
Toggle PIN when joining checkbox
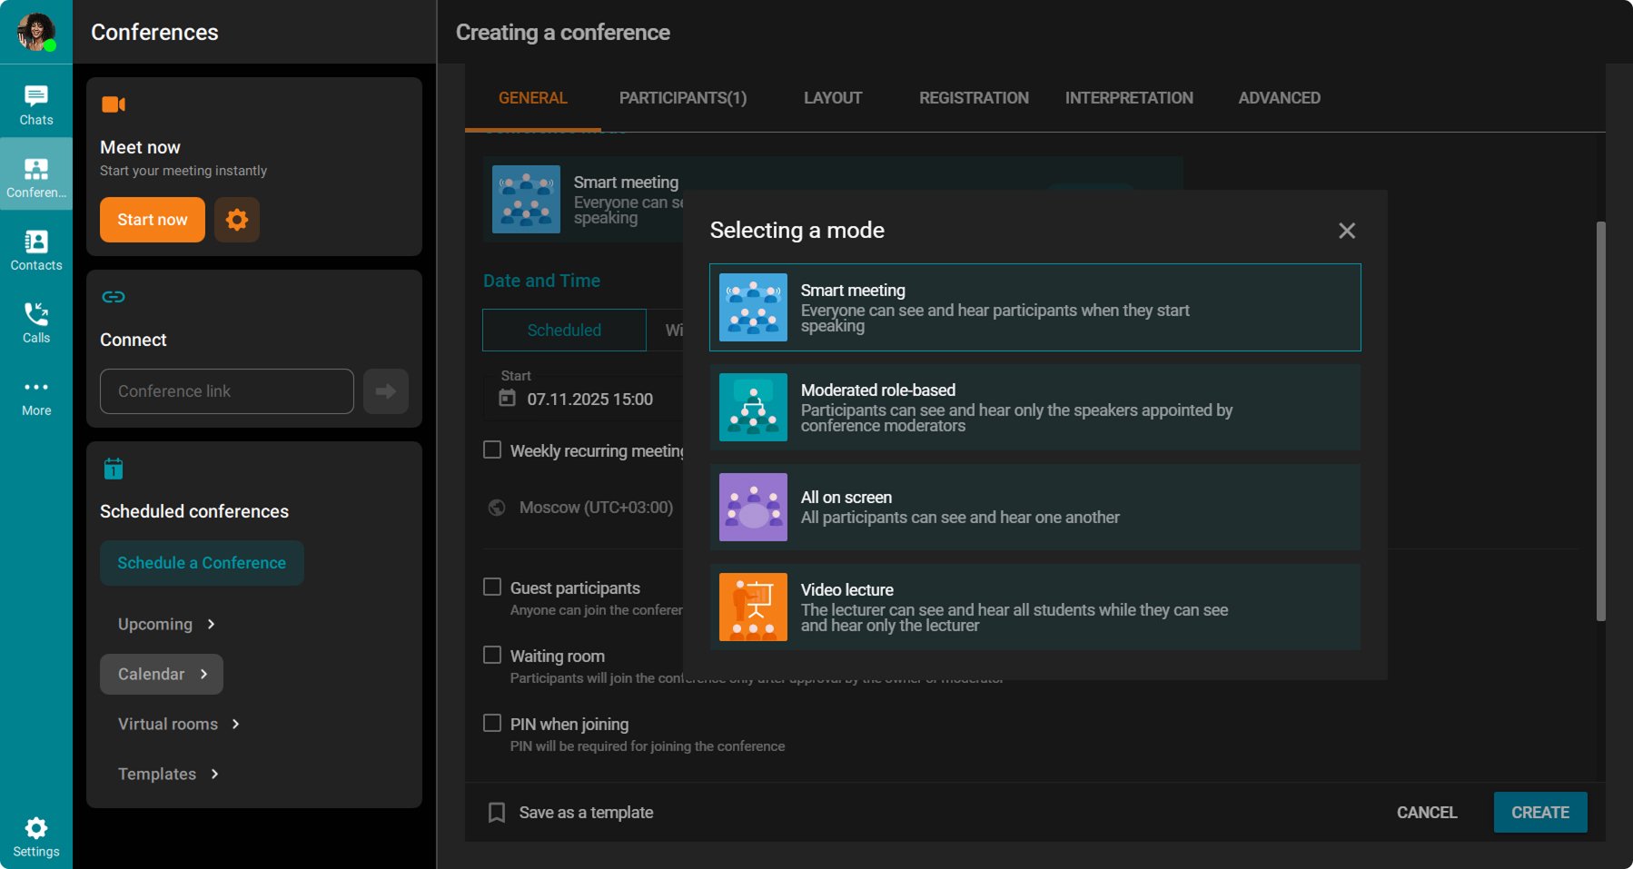pos(492,724)
